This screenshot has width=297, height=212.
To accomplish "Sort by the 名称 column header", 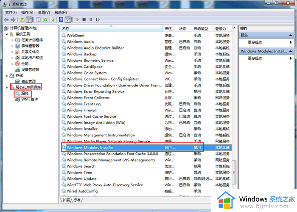I will pos(111,29).
